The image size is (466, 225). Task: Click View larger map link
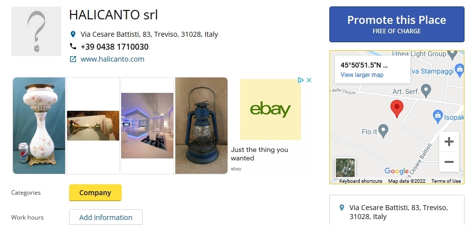pyautogui.click(x=362, y=75)
